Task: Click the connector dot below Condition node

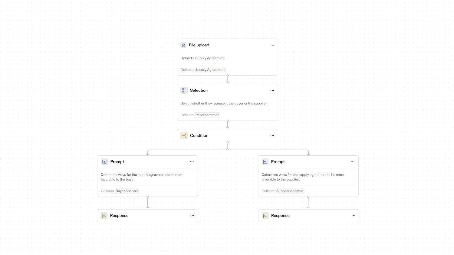Action: pos(228,142)
